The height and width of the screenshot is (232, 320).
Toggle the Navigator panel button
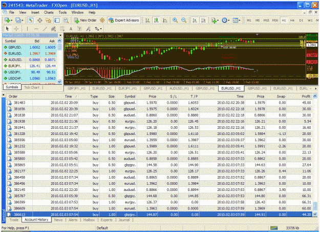coord(48,20)
